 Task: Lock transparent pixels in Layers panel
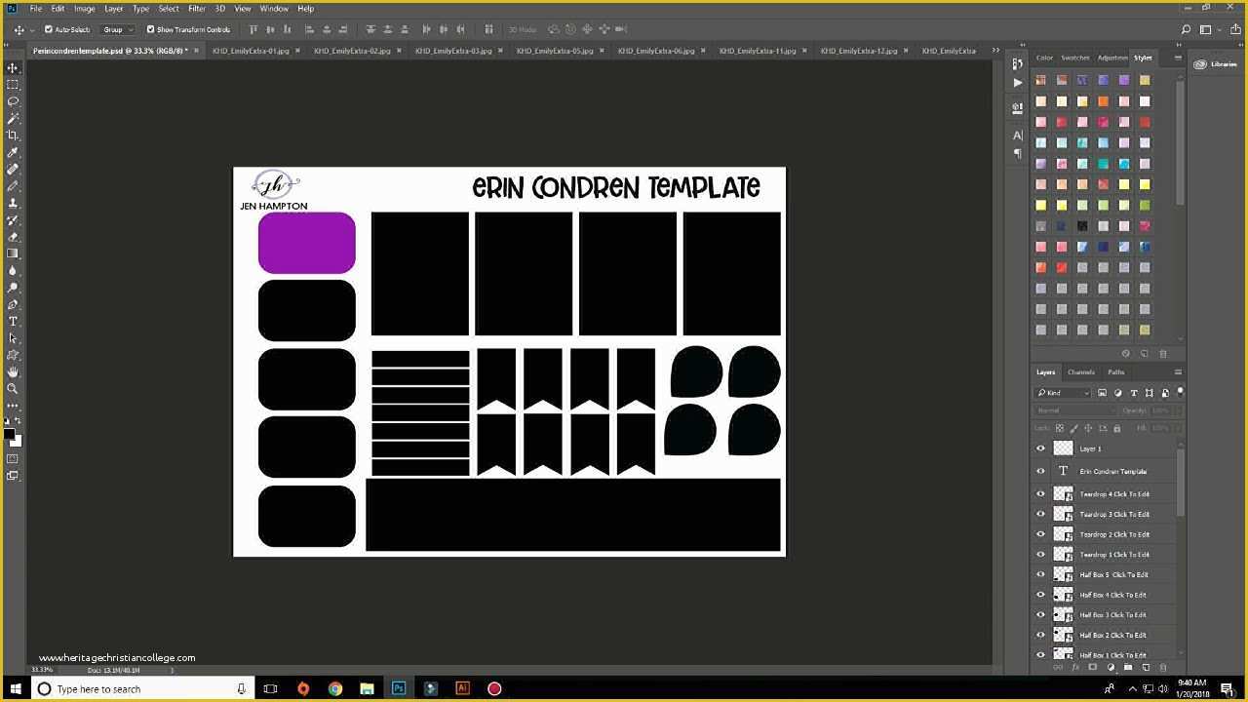(1060, 428)
